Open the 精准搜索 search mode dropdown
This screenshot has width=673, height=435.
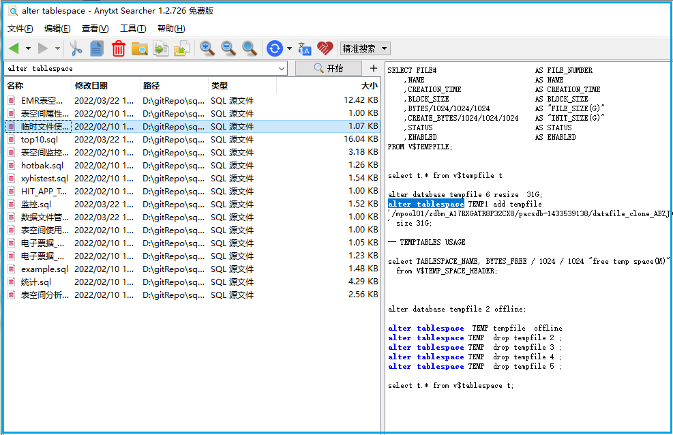pos(365,48)
